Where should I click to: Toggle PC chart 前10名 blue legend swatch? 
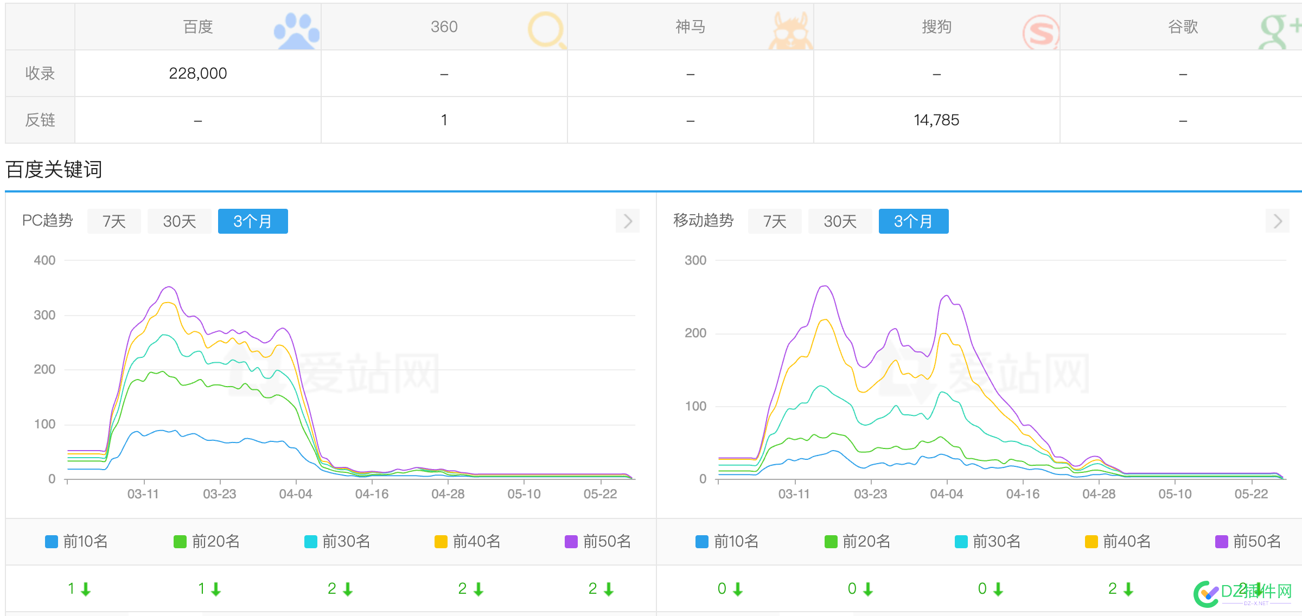(52, 542)
